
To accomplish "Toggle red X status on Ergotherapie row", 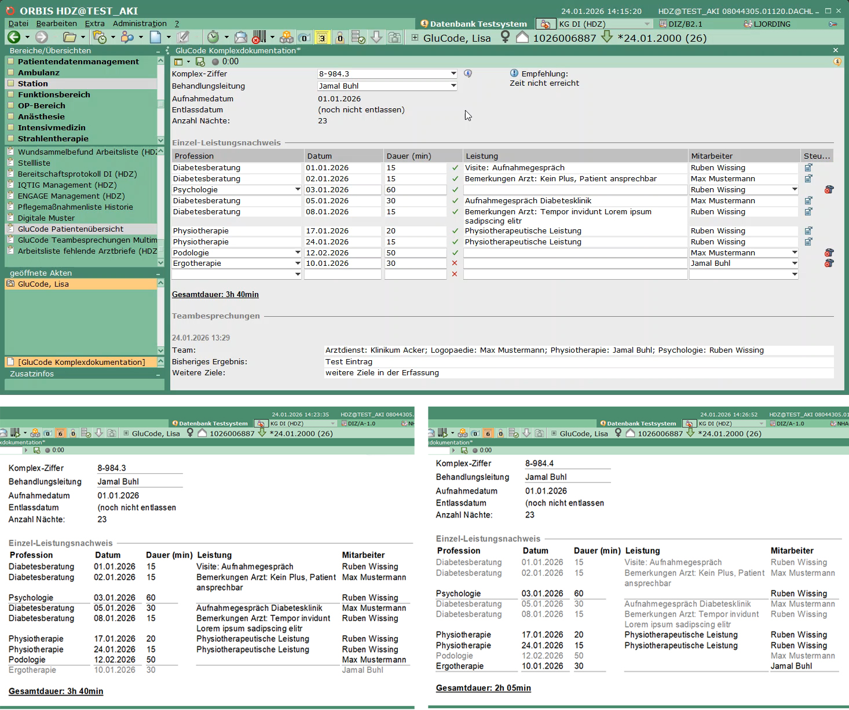I will 455,263.
